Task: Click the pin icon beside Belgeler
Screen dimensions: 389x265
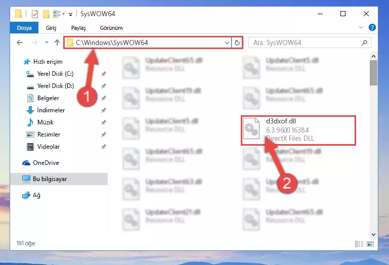Action: (104, 98)
